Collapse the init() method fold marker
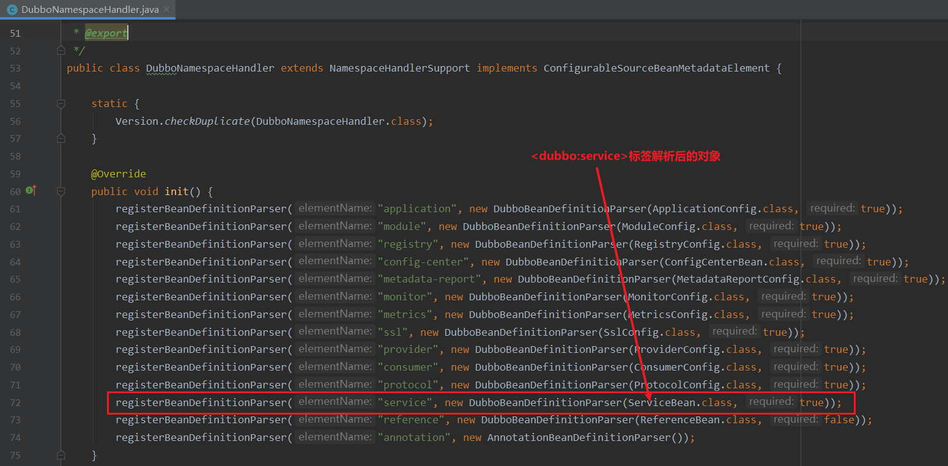 [x=61, y=191]
